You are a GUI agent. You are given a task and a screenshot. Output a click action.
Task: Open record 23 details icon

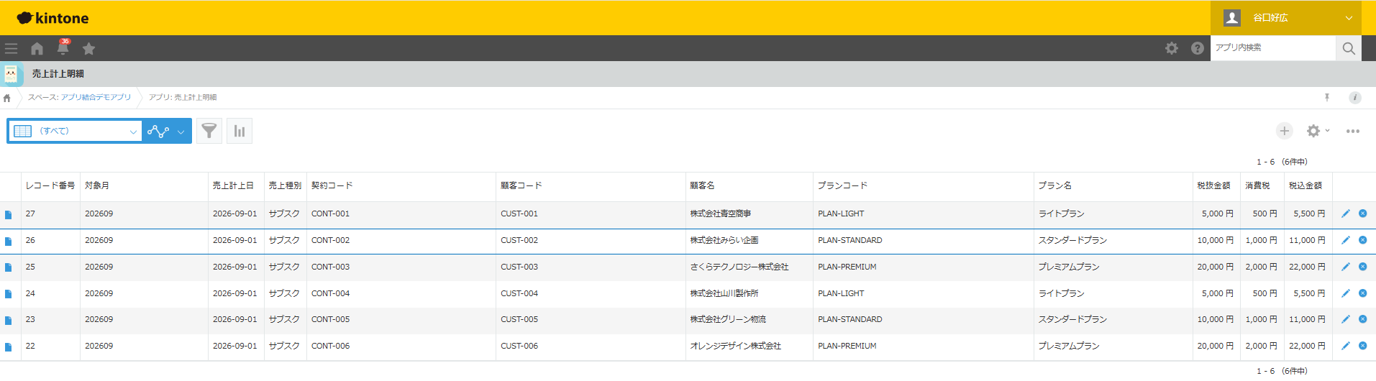click(9, 320)
